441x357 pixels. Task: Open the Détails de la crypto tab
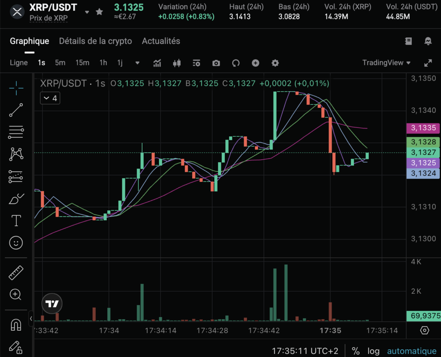pos(96,41)
